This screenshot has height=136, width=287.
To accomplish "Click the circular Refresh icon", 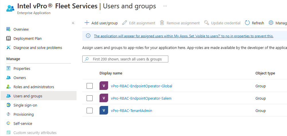I will point(247,23).
